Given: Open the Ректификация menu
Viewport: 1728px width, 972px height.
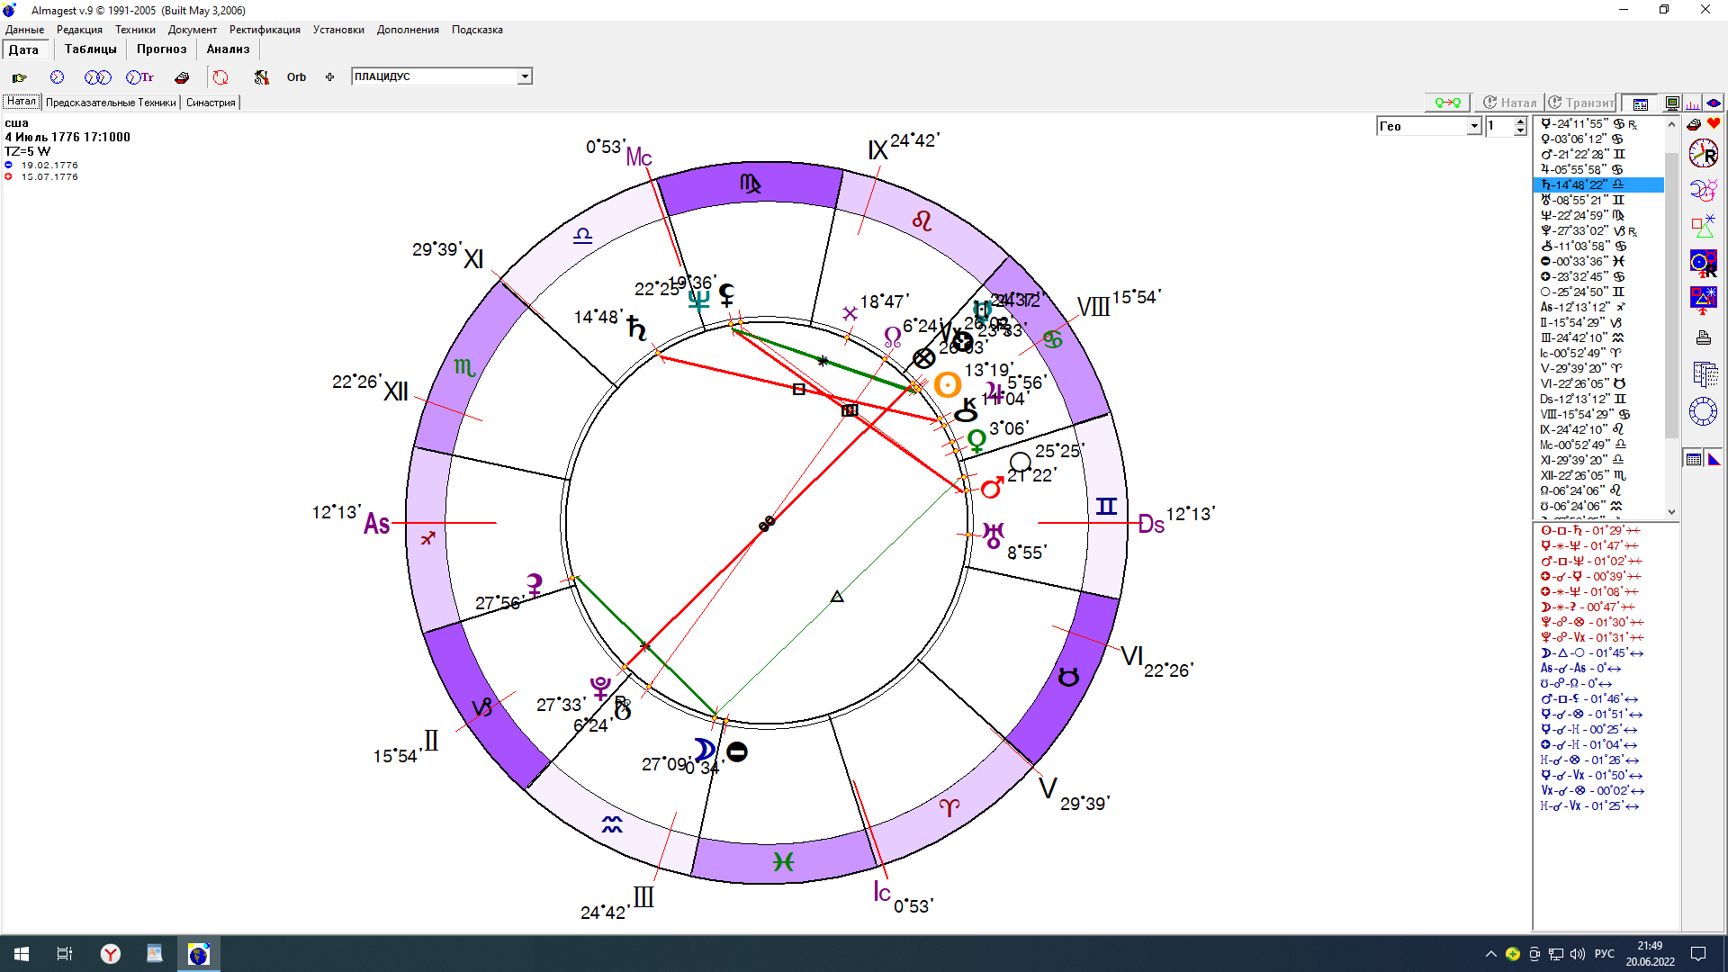Looking at the screenshot, I should point(265,30).
